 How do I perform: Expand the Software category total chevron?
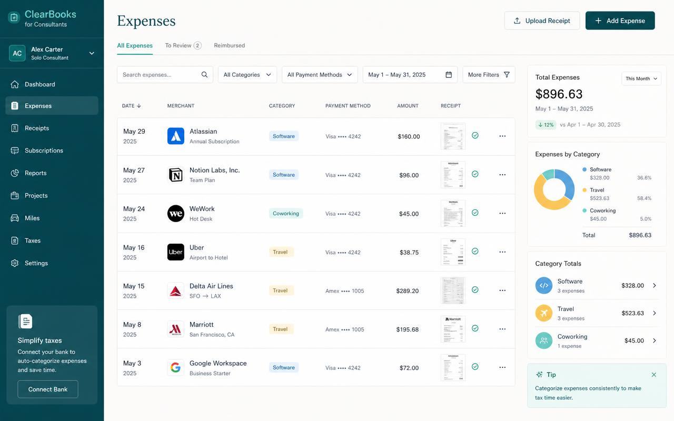point(655,286)
